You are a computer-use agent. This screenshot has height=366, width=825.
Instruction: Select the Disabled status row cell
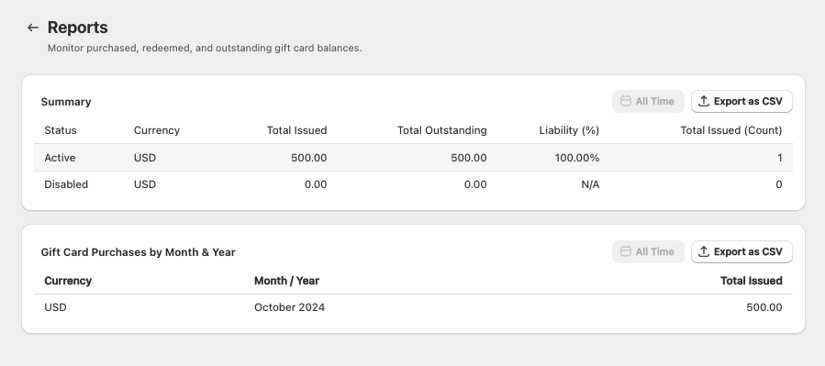click(x=66, y=184)
